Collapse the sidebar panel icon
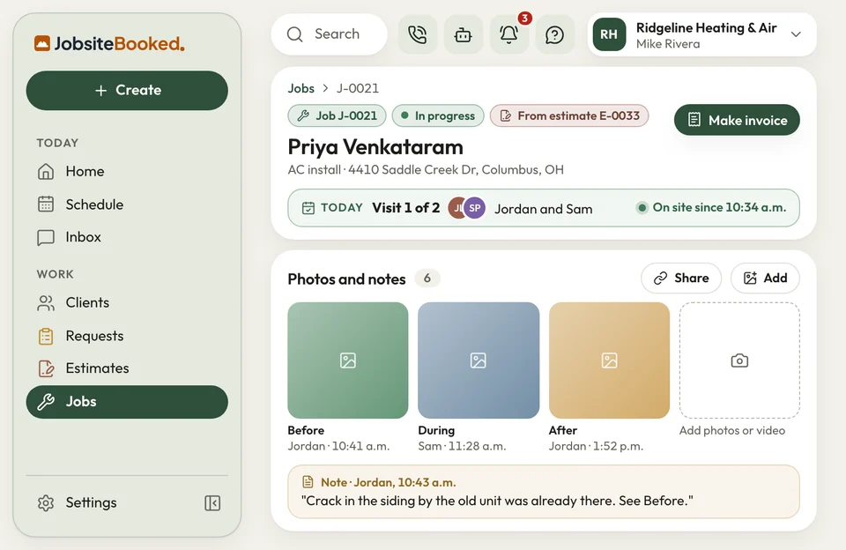The image size is (846, 550). click(212, 503)
